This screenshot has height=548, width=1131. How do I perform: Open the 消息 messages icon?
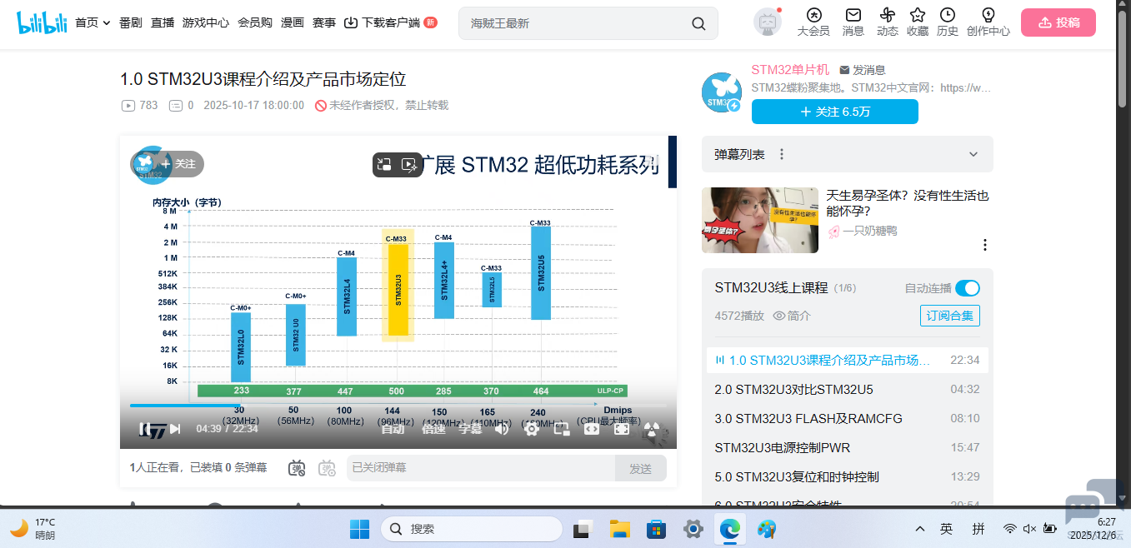[x=853, y=22]
